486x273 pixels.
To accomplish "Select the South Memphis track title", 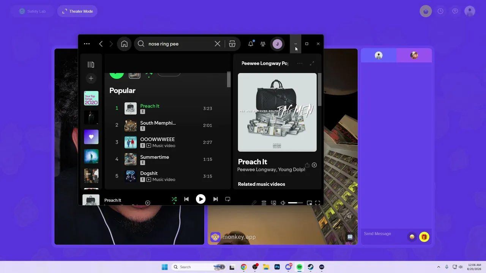I will 158,123.
